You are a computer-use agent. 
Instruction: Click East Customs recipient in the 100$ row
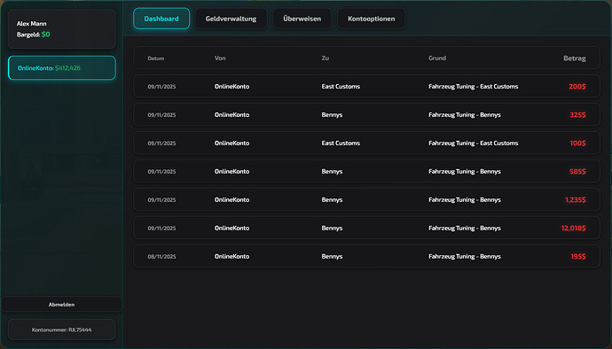click(x=341, y=143)
